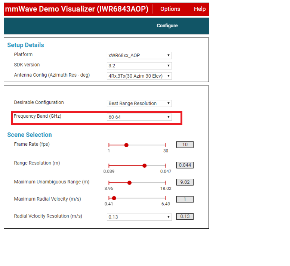Click the Desirable Configuration label
The width and height of the screenshot is (290, 266).
click(39, 102)
